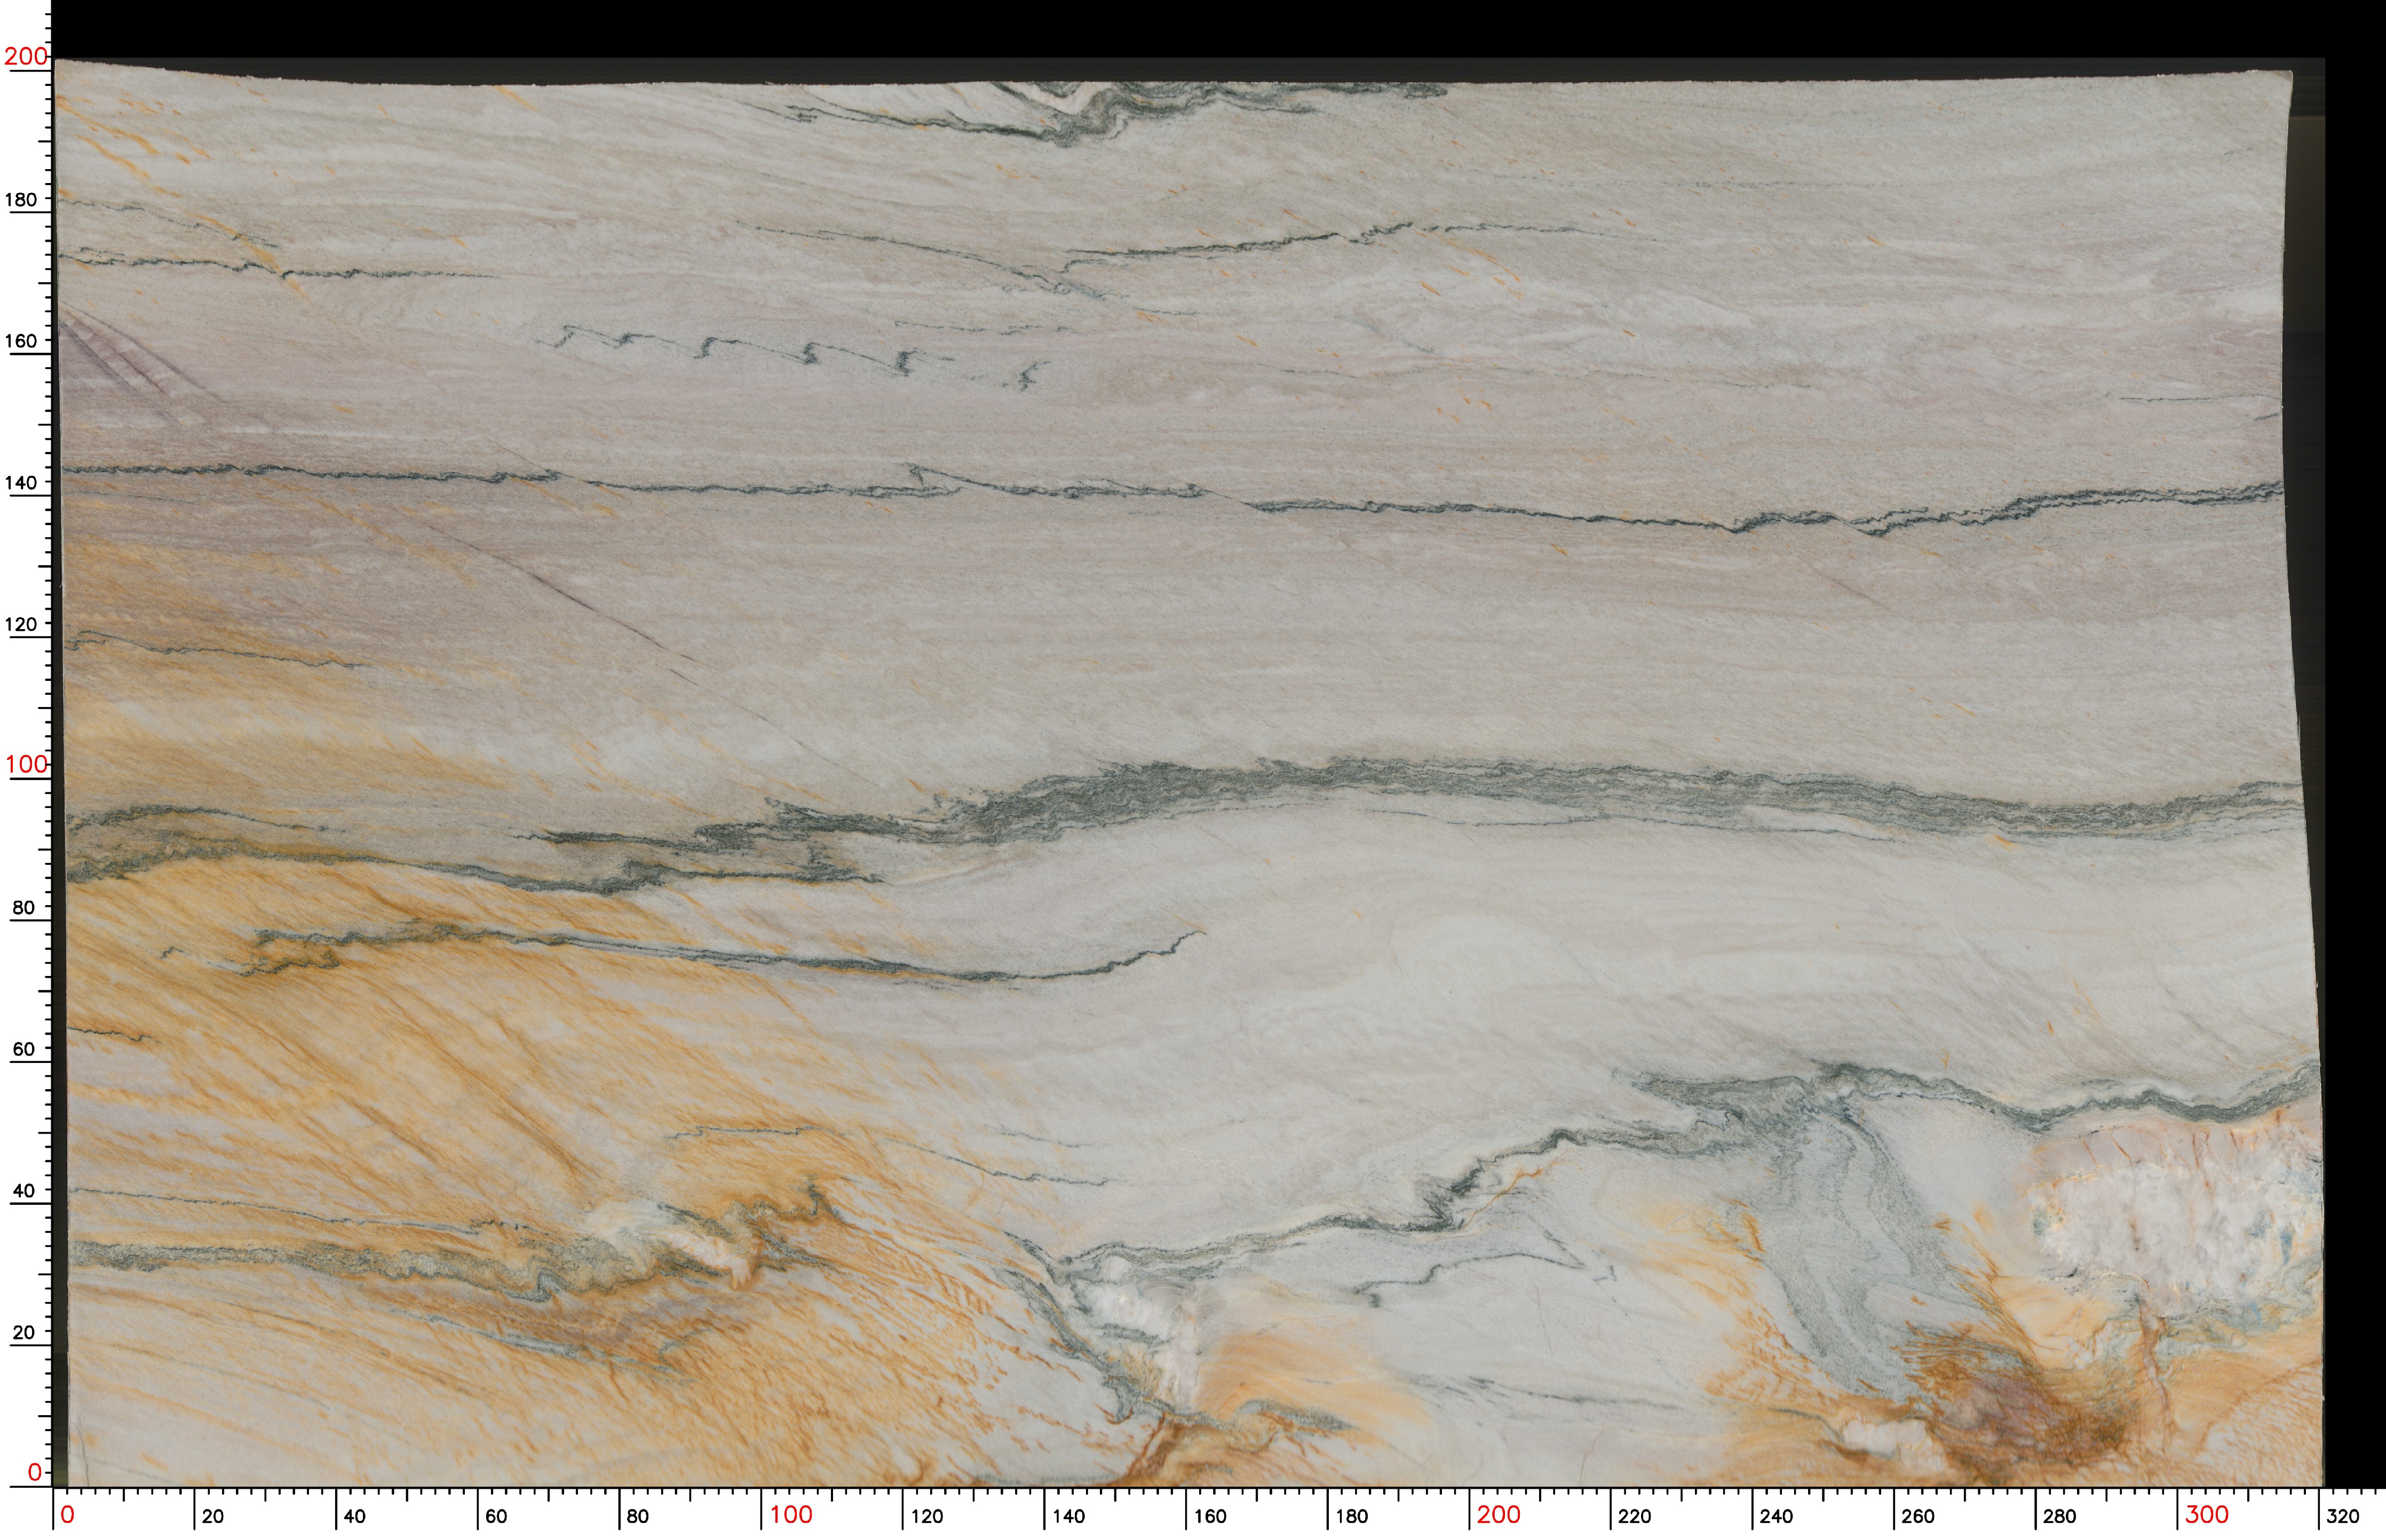This screenshot has width=2386, height=1540.
Task: Click "60" on the vertical ruler
Action: [x=24, y=1049]
